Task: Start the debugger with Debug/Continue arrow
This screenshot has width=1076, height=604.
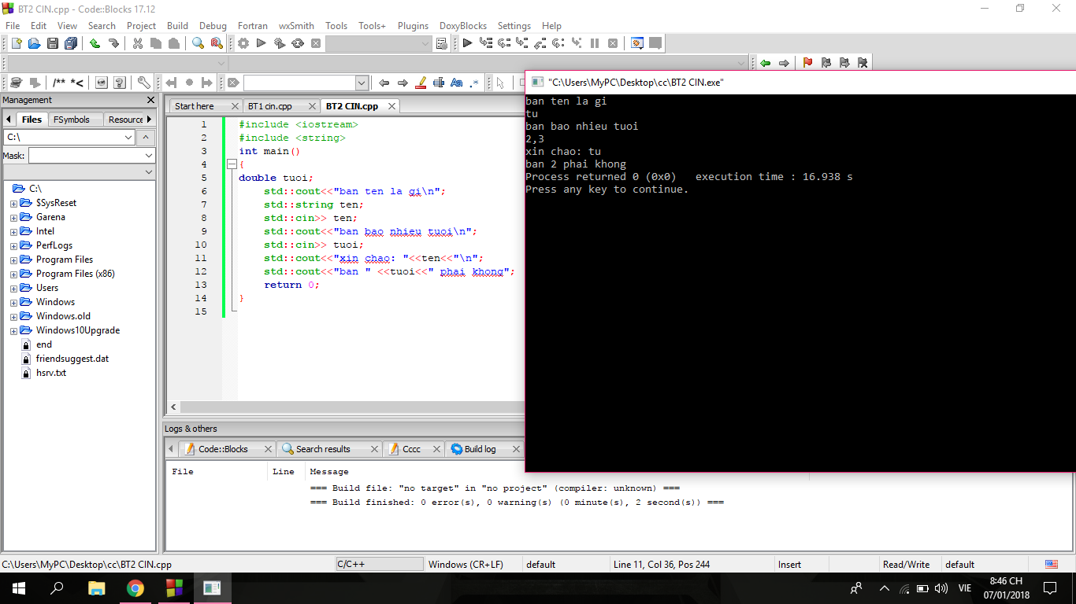Action: [x=467, y=43]
